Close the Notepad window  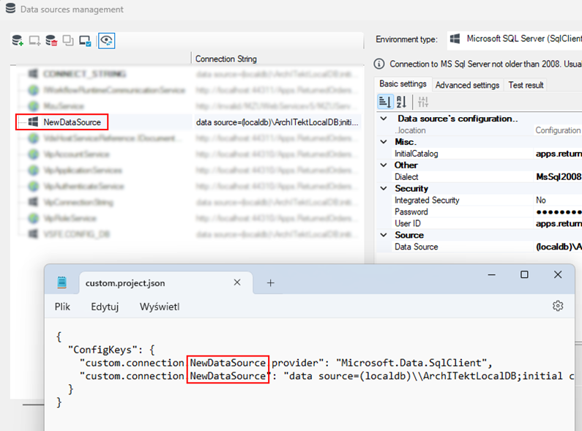click(x=558, y=275)
